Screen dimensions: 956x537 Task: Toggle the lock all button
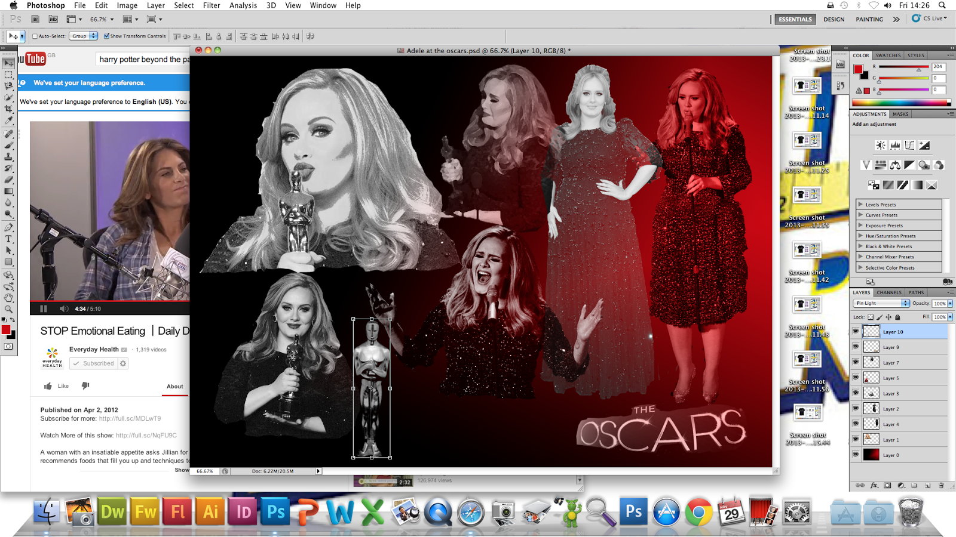pos(897,317)
